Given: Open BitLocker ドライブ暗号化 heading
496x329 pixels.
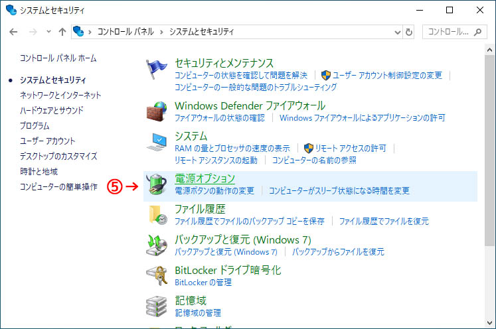Looking at the screenshot, I should coord(228,270).
